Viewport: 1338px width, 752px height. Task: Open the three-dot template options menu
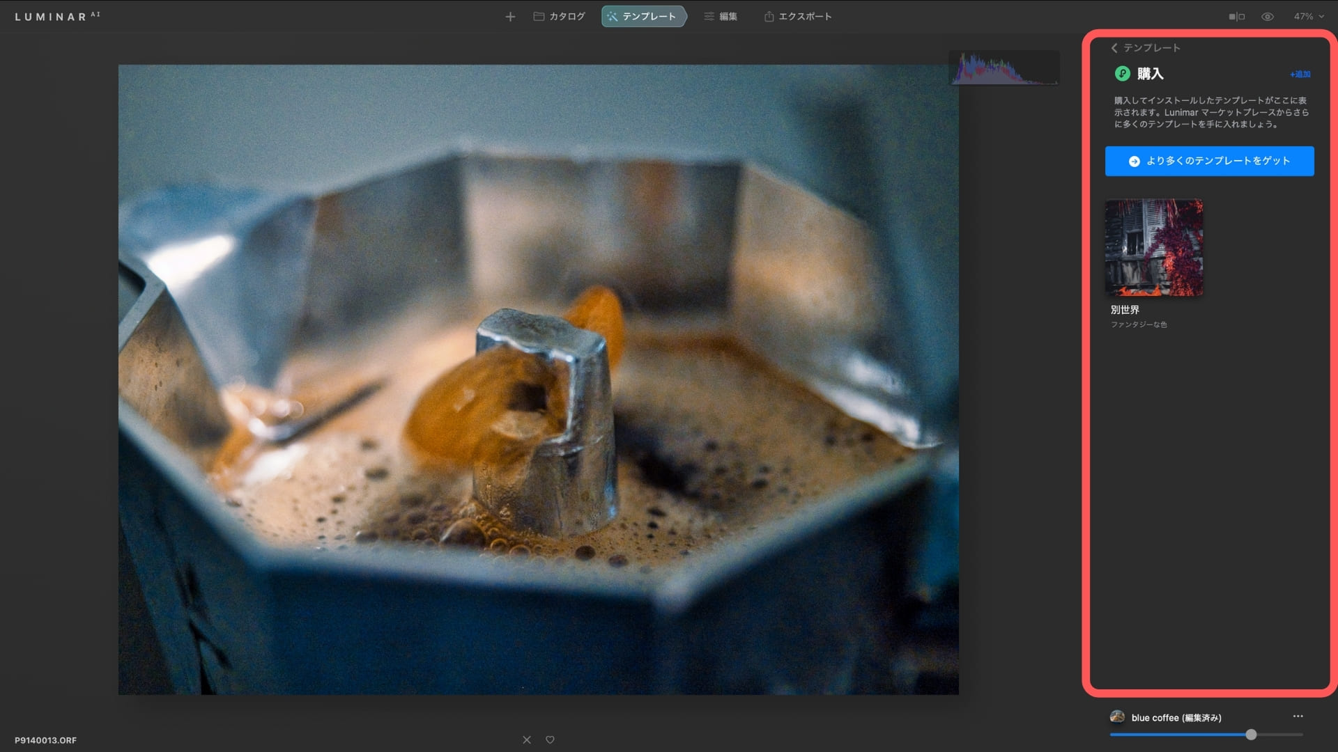1298,716
